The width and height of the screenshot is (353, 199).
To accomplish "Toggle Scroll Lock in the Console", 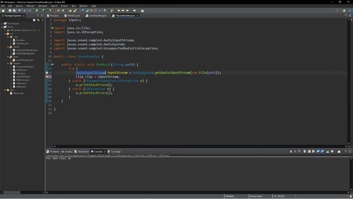I will [x=309, y=151].
